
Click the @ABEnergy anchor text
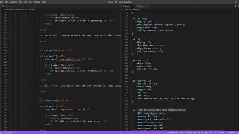pos(97,21)
